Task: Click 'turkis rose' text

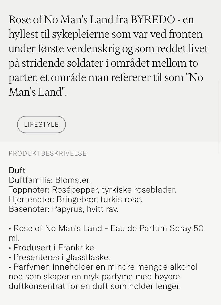Action: pyautogui.click(x=121, y=199)
